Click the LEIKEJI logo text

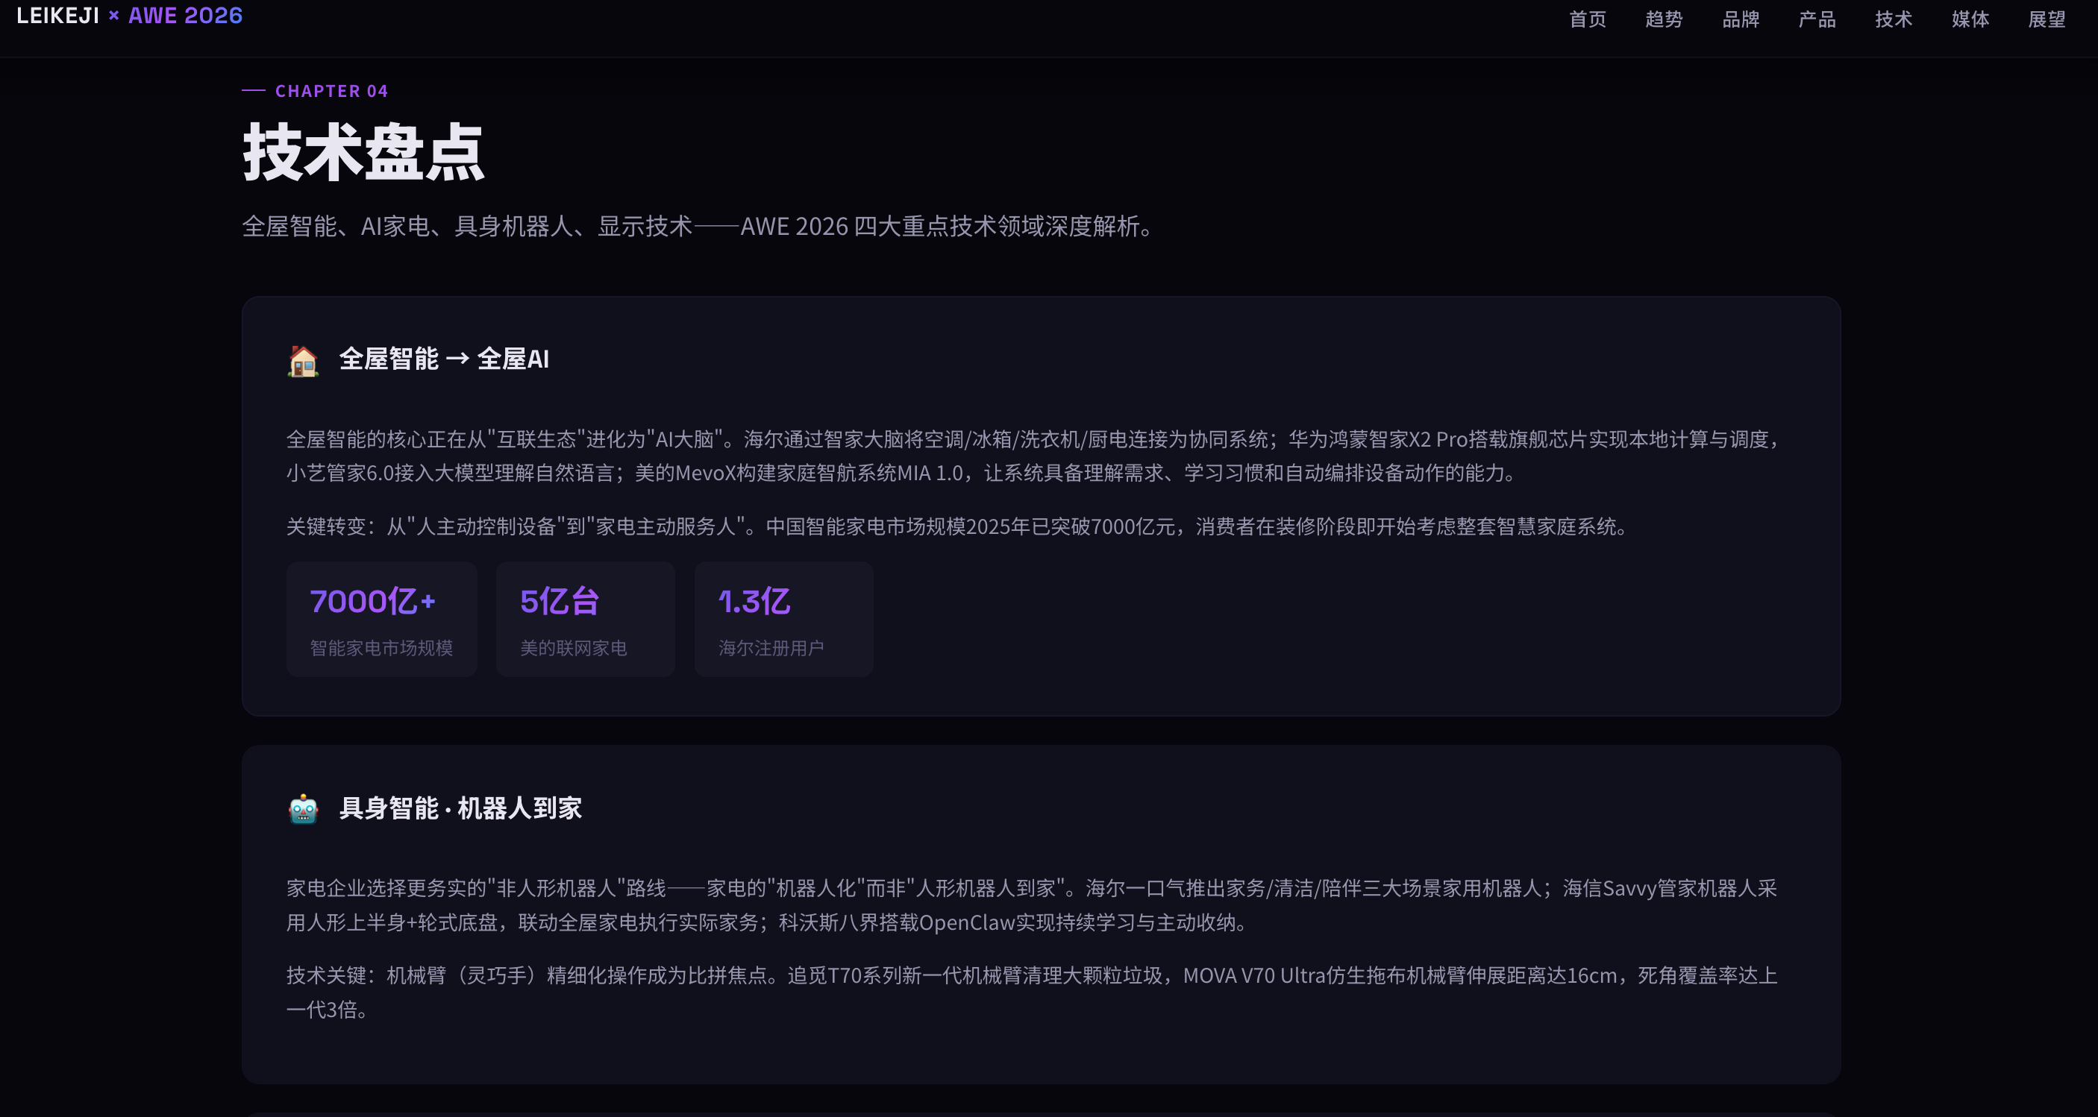58,16
